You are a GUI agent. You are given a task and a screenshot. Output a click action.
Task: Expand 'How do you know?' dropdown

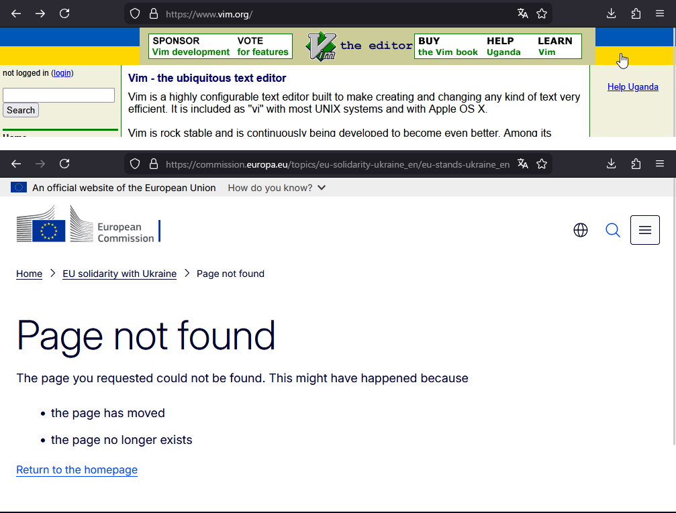[277, 188]
